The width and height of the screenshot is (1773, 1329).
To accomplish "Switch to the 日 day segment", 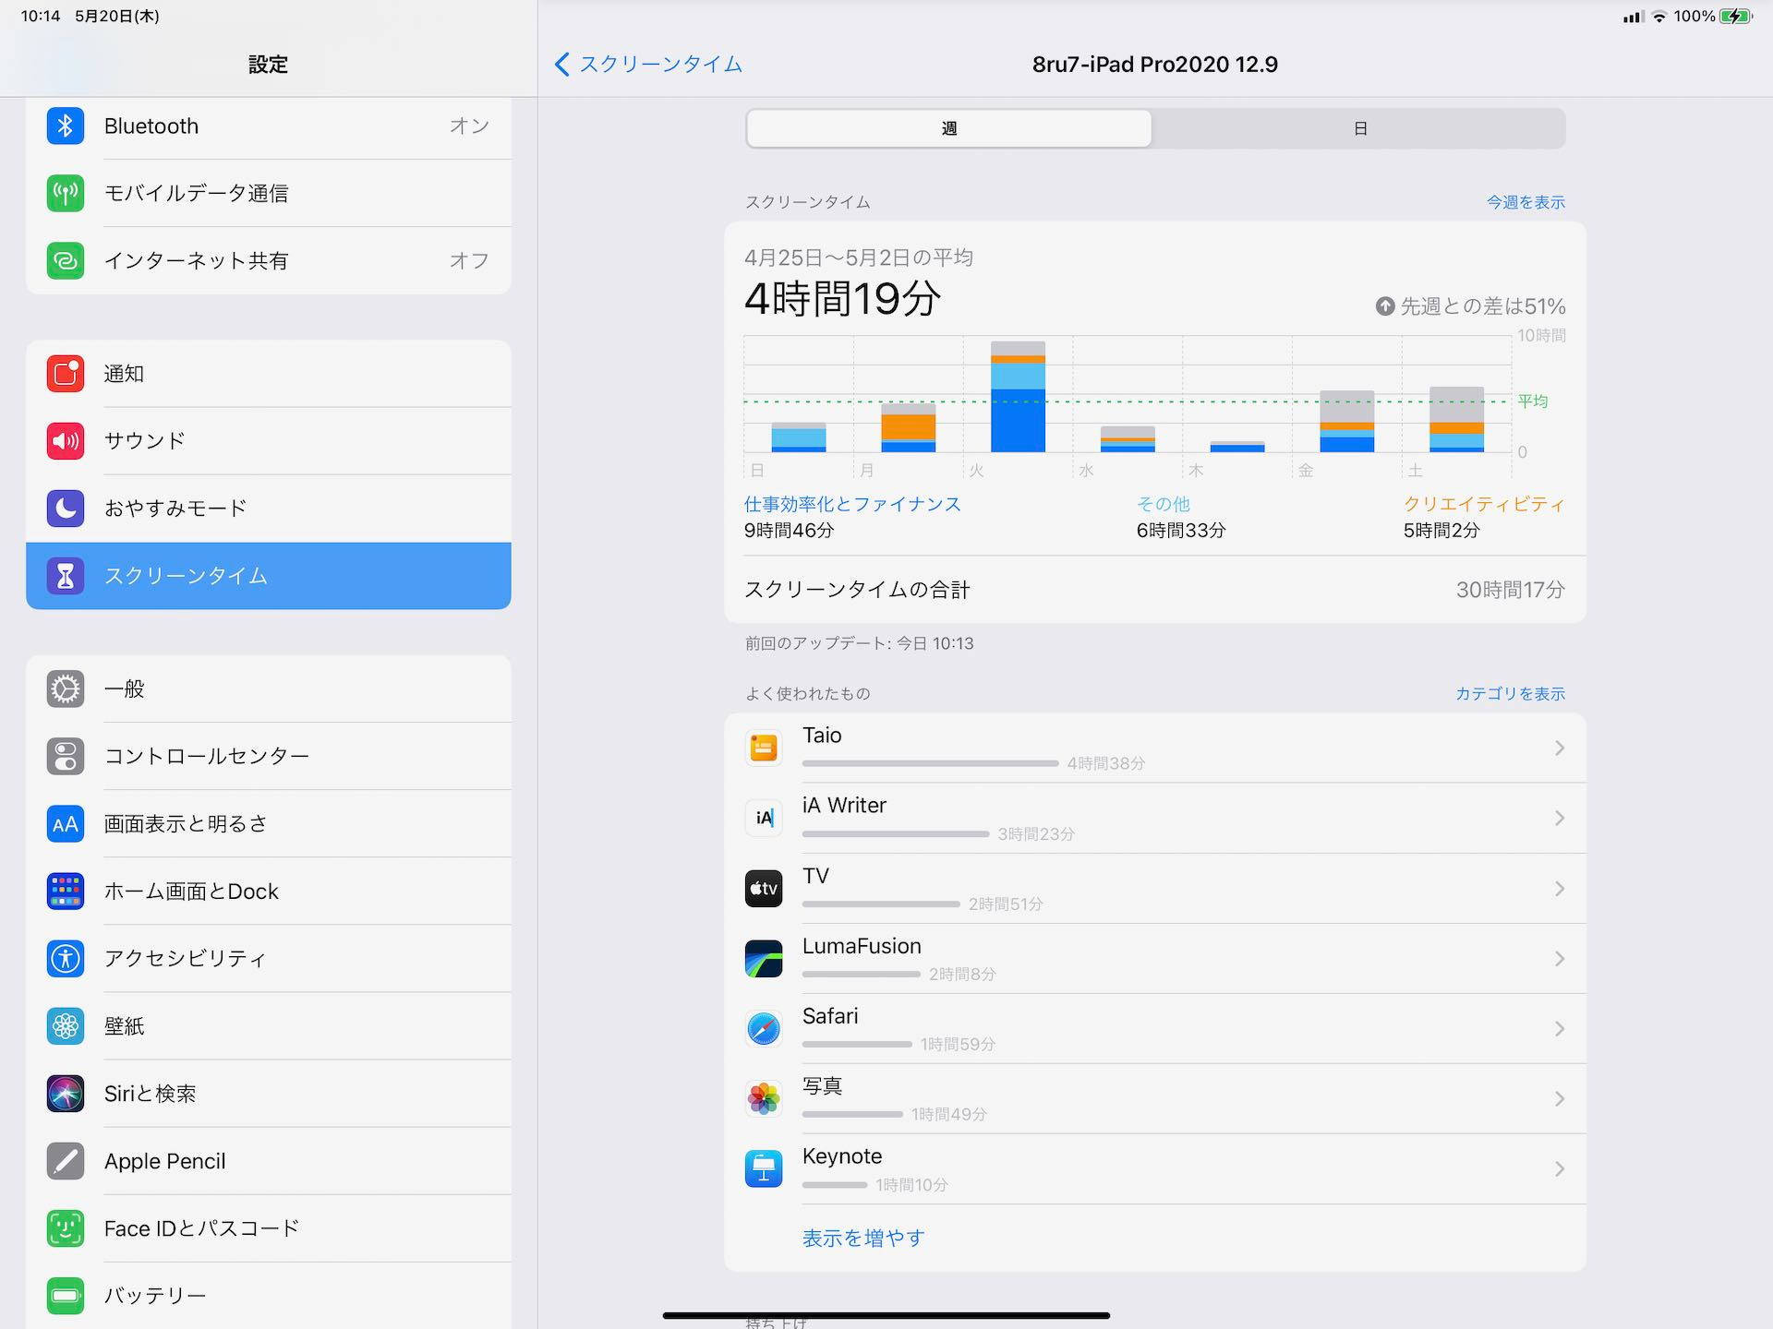I will 1359,128.
